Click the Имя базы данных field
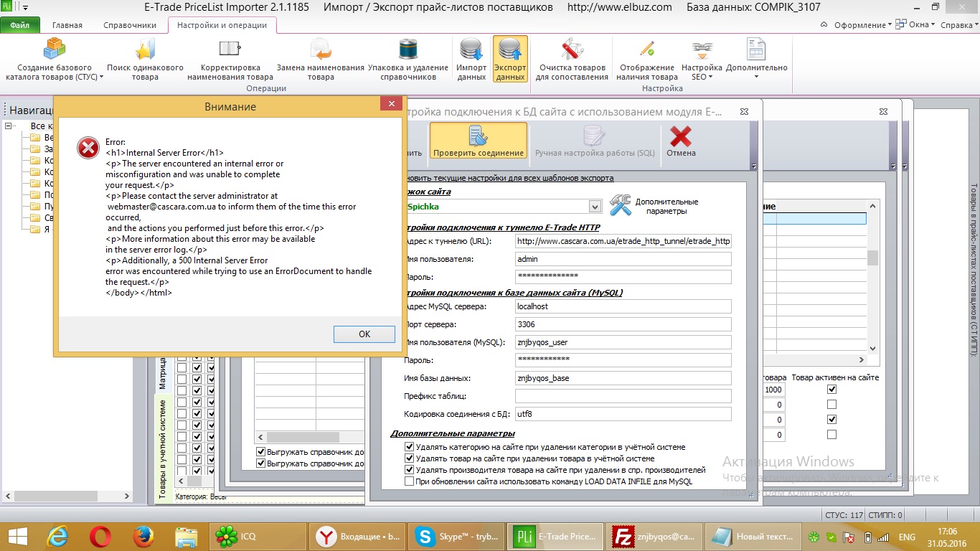Viewport: 980px width, 551px height. pyautogui.click(x=623, y=378)
